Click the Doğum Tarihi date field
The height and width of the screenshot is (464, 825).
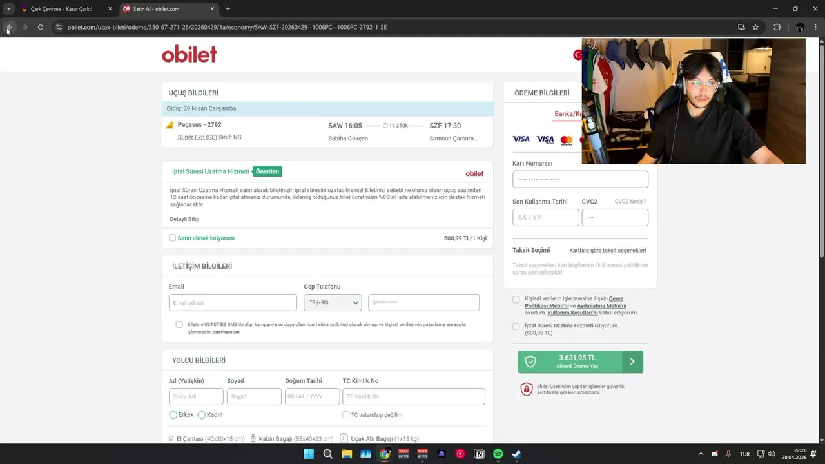[x=312, y=396]
